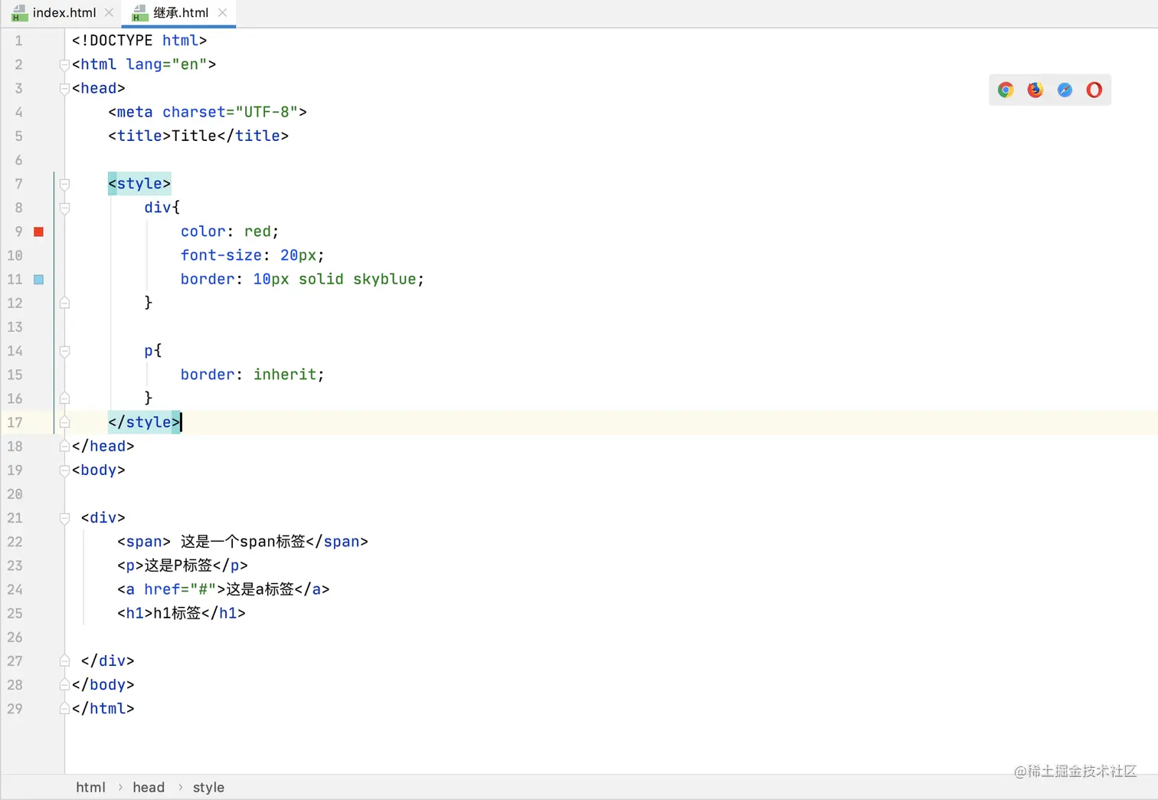Image resolution: width=1158 pixels, height=800 pixels.
Task: Click the fold end marker beside </head>
Action: (64, 446)
